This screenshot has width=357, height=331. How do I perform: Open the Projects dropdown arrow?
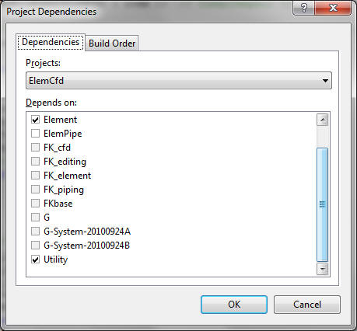(325, 81)
